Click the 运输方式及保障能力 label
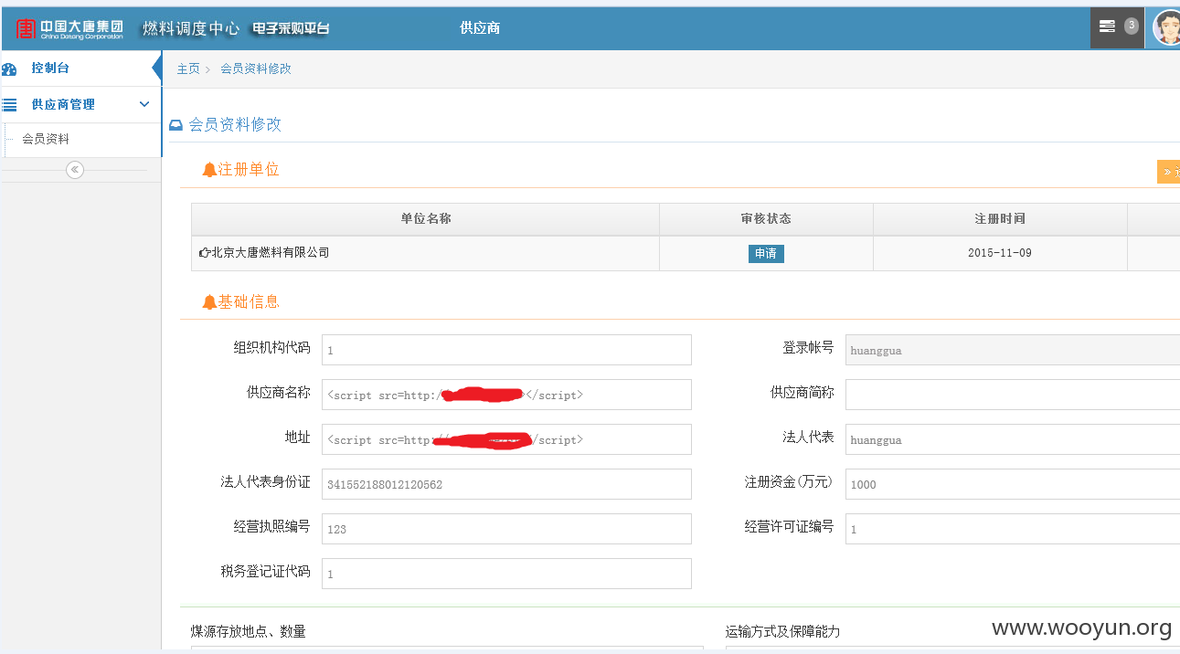The image size is (1180, 654). 782,632
